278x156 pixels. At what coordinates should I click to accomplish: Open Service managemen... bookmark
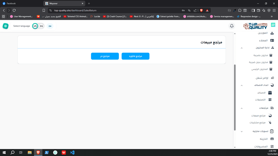(222, 17)
